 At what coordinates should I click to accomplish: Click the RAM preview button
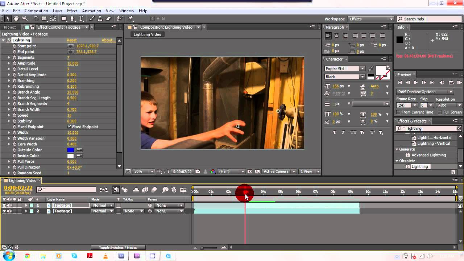[460, 83]
